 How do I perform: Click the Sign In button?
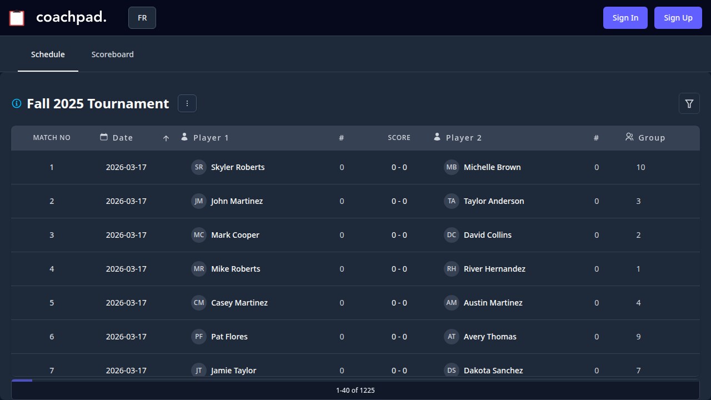click(x=625, y=17)
